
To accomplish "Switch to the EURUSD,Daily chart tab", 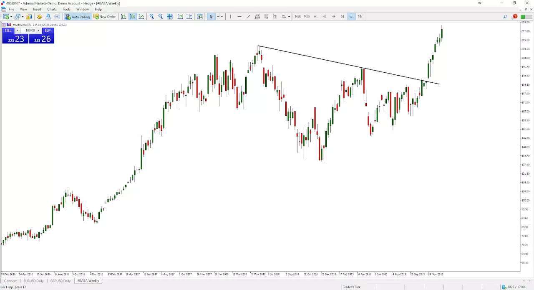I will 33,281.
